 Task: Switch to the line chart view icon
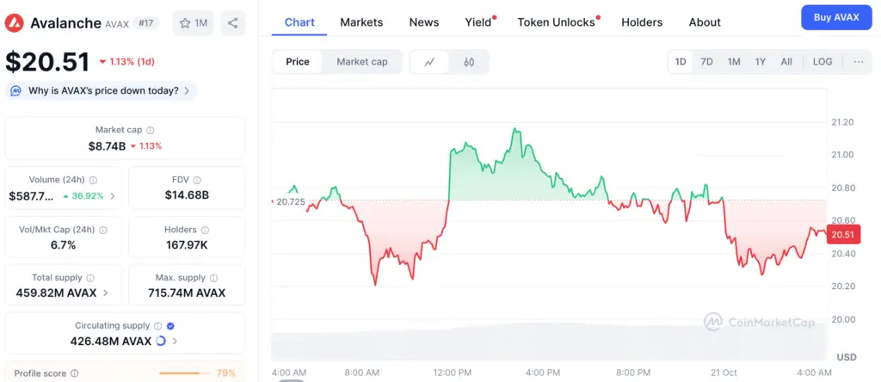[x=429, y=62]
